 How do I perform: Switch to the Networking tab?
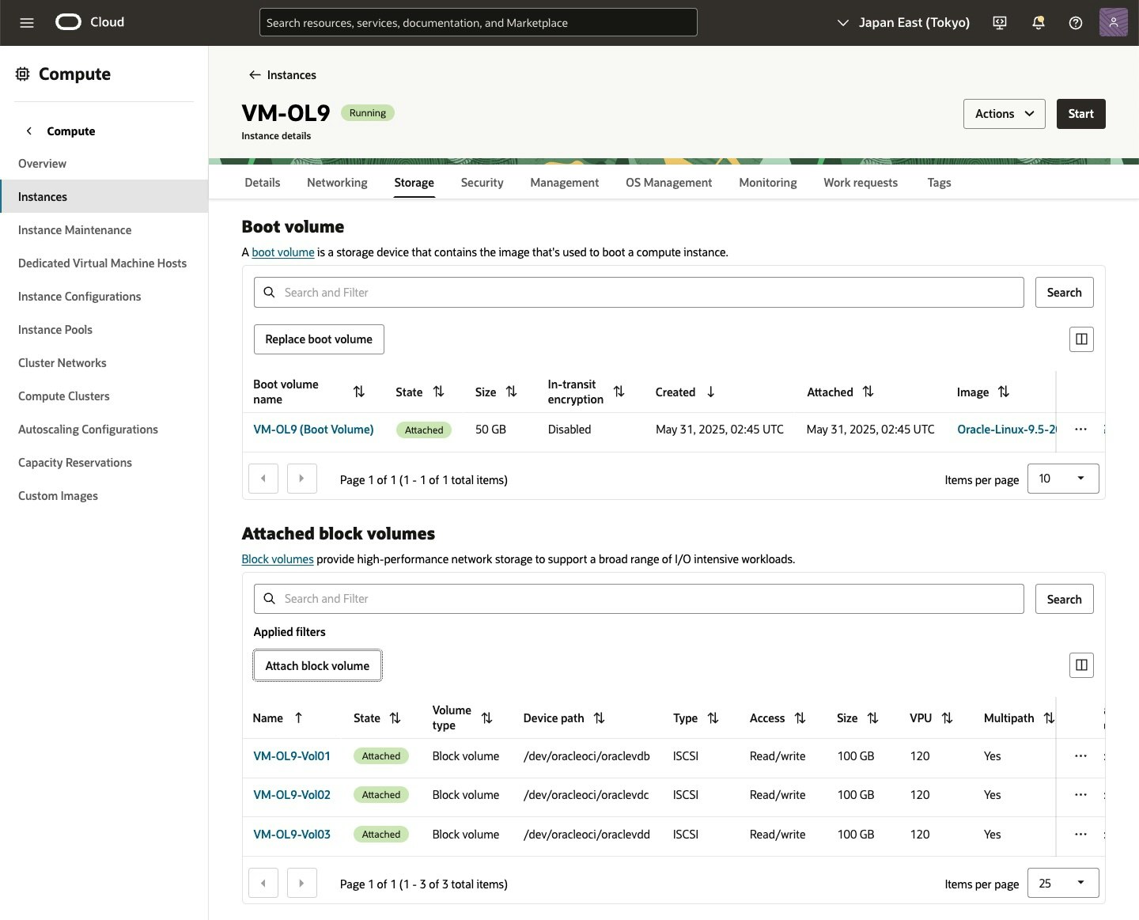(x=337, y=183)
